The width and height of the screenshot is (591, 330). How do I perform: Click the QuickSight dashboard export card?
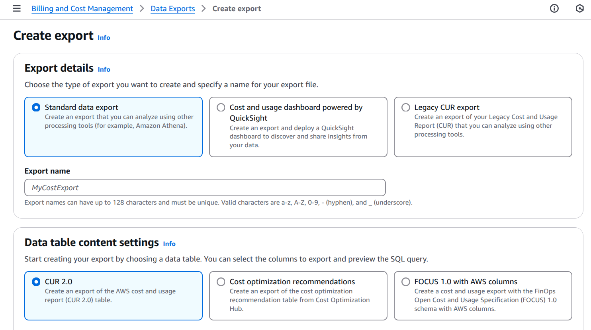(298, 127)
